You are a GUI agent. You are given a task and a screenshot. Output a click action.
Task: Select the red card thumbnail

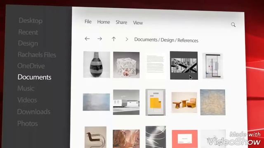click(x=185, y=139)
